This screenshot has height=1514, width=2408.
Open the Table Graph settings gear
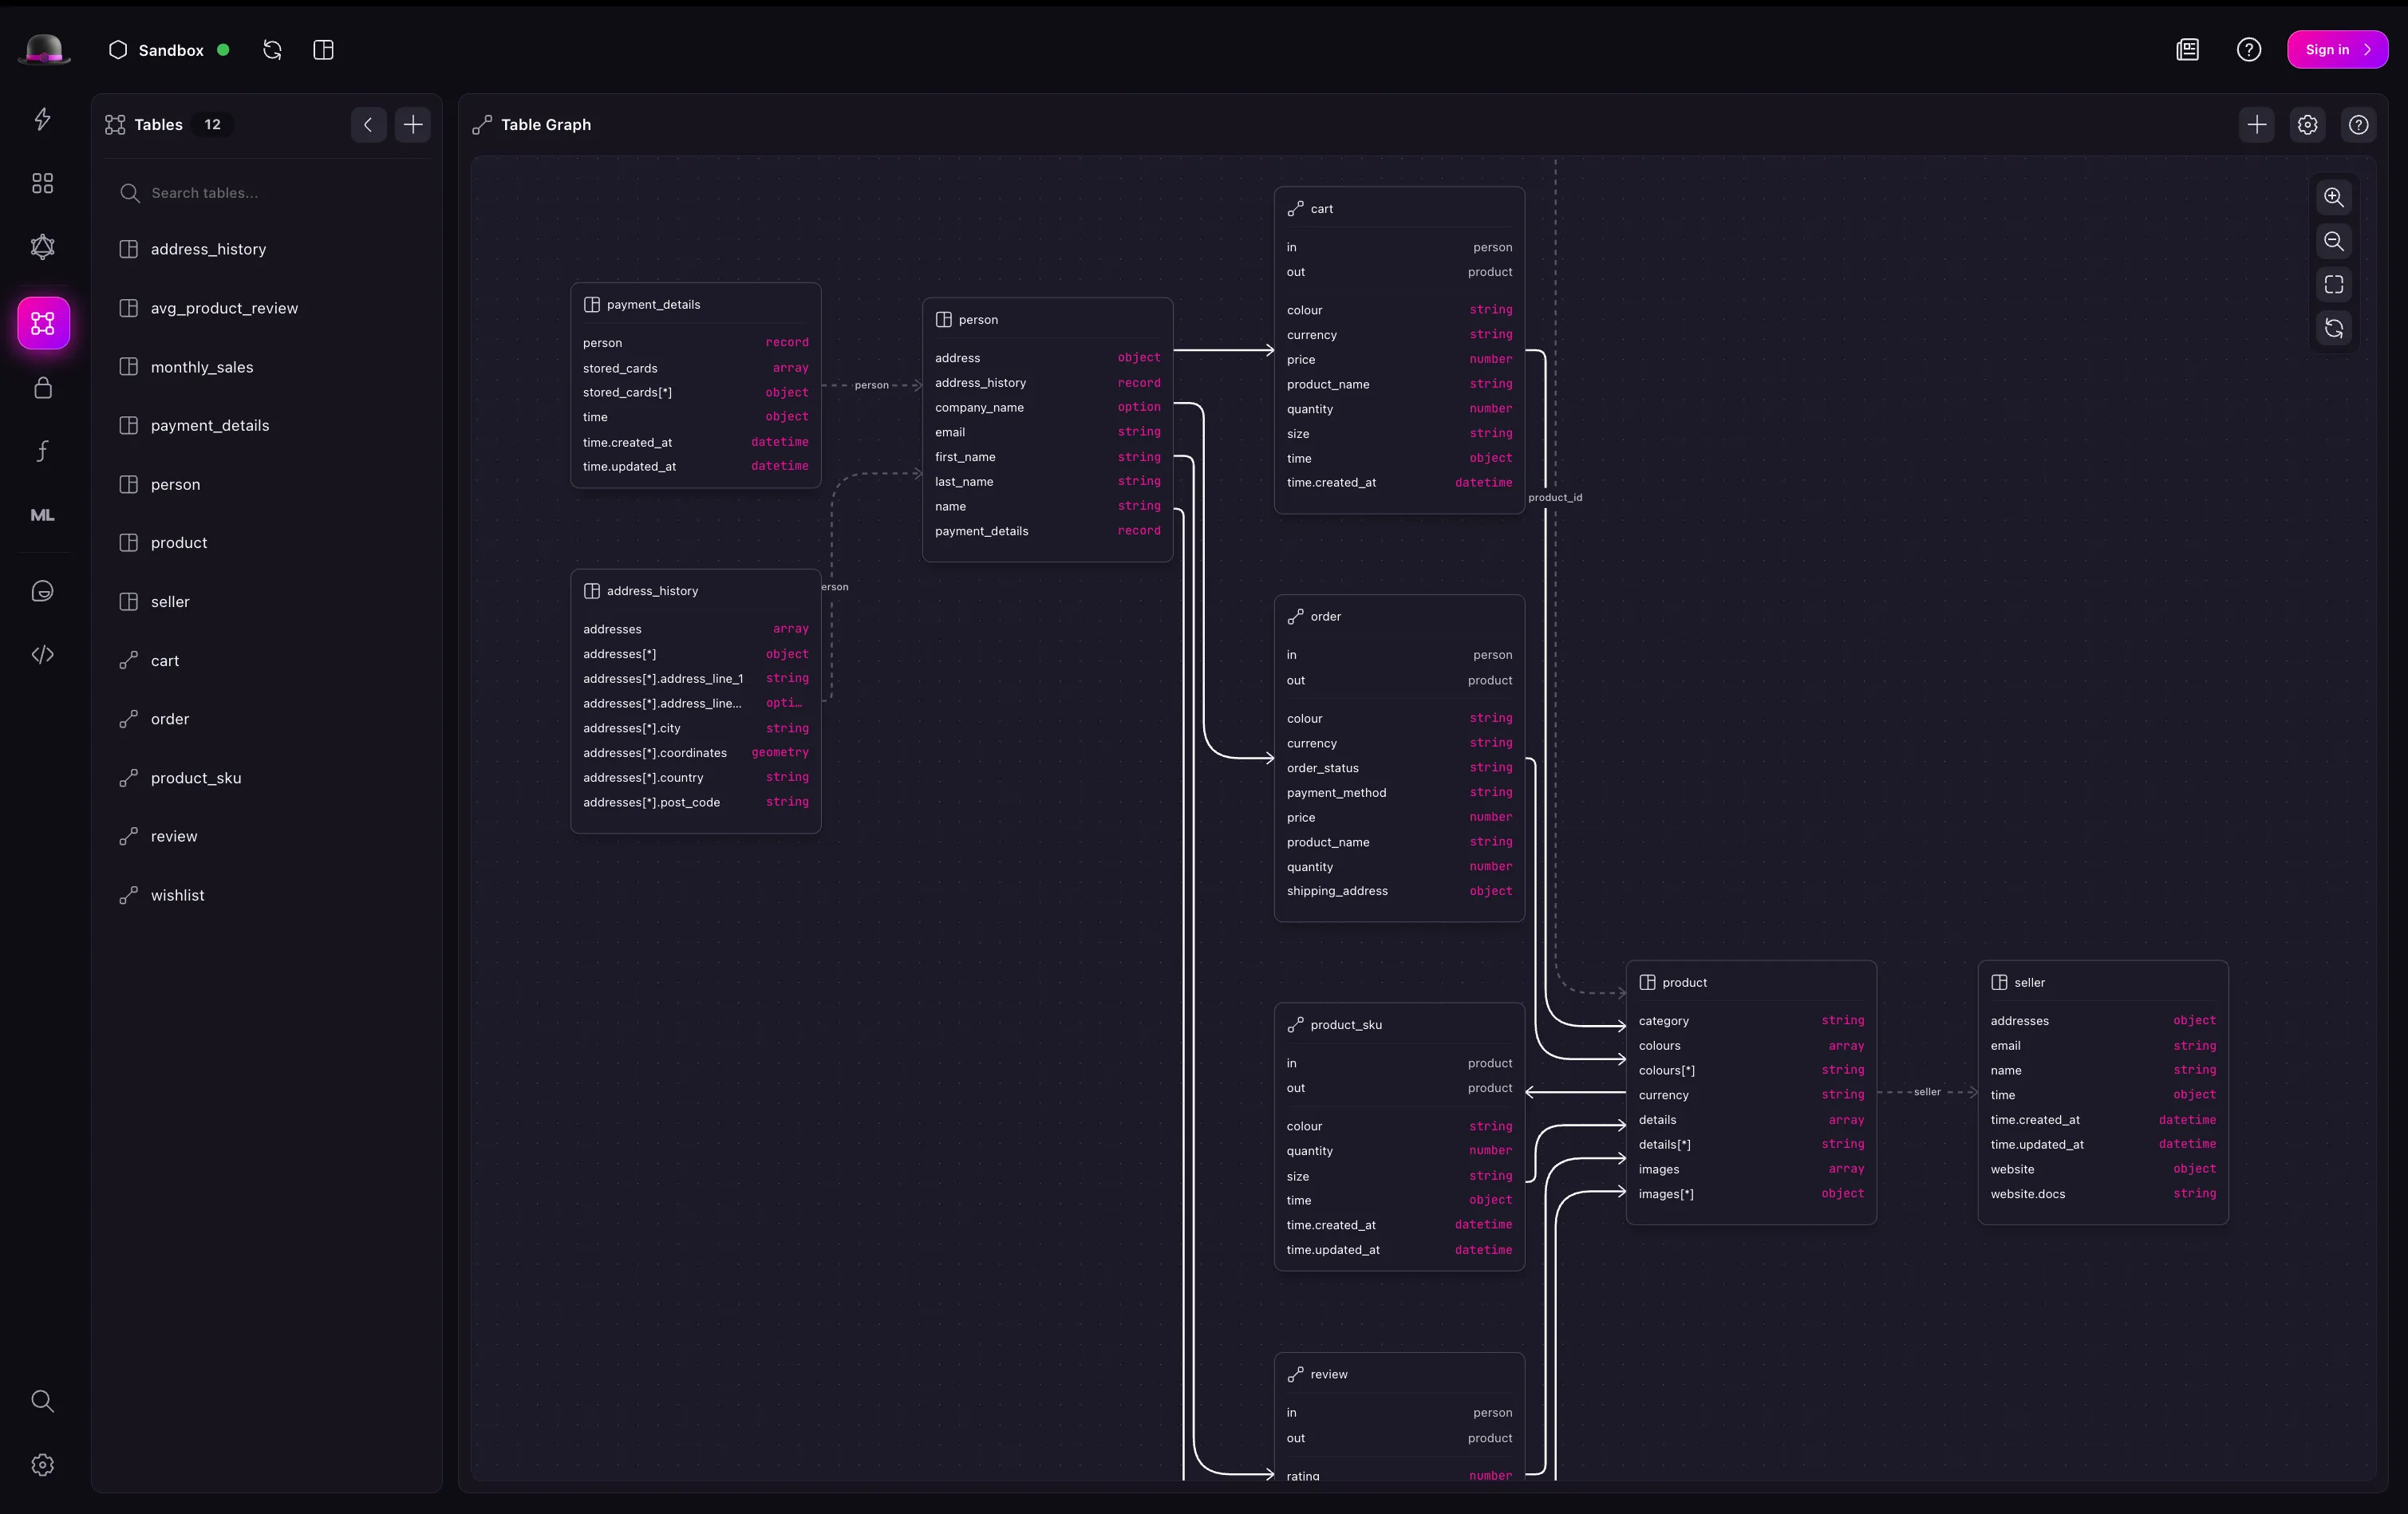click(x=2307, y=125)
